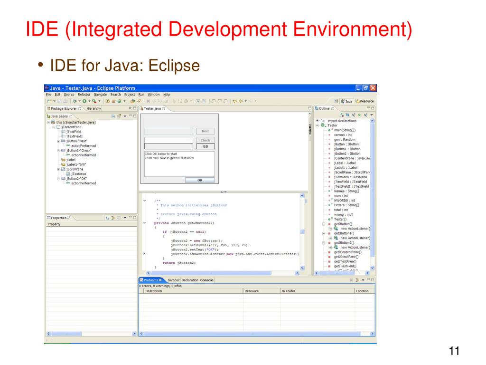The width and height of the screenshot is (486, 365).
Task: Switch to the Declaration tab
Action: [190, 280]
